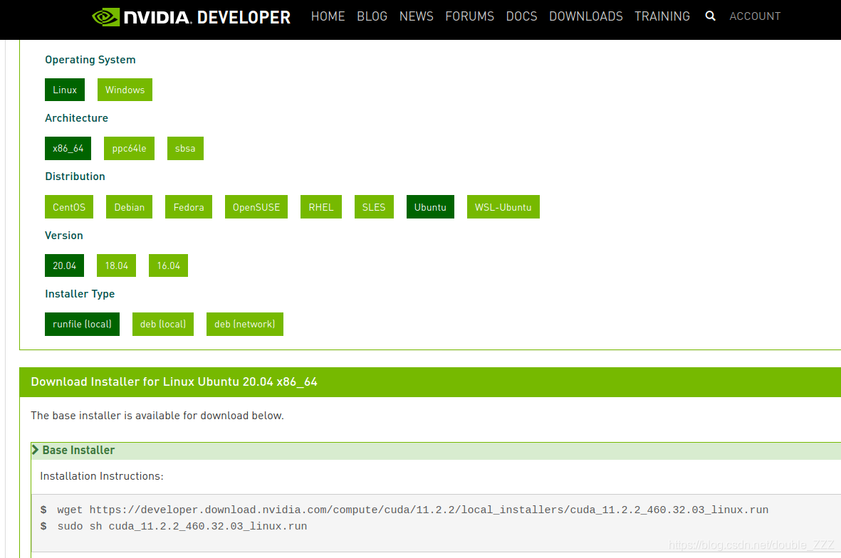Click the NVIDIA Developer logo

click(191, 17)
